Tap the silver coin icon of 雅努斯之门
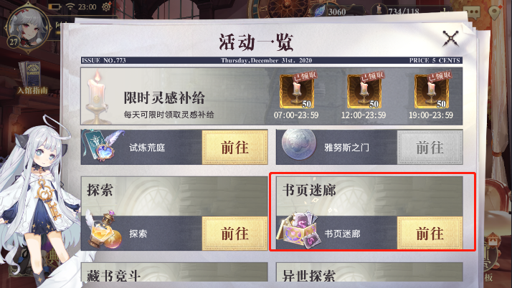The height and width of the screenshot is (288, 512). [298, 145]
